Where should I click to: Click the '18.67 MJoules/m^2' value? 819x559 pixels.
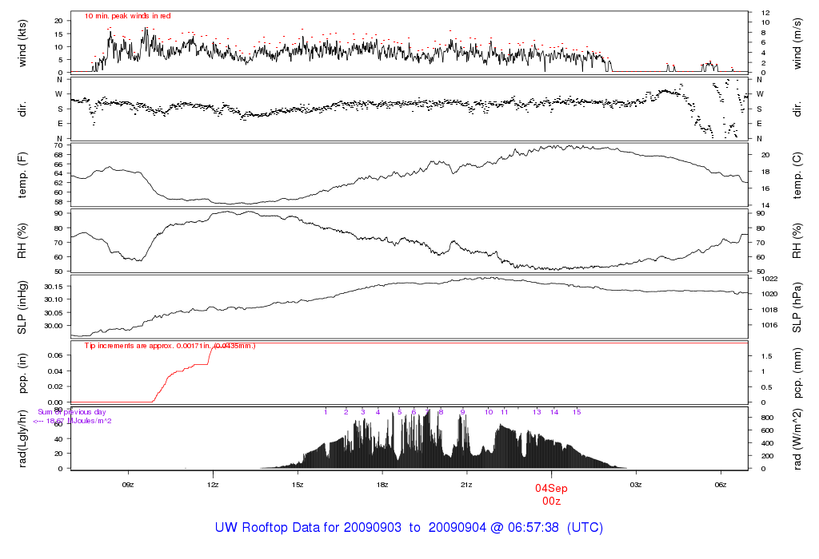click(x=79, y=421)
